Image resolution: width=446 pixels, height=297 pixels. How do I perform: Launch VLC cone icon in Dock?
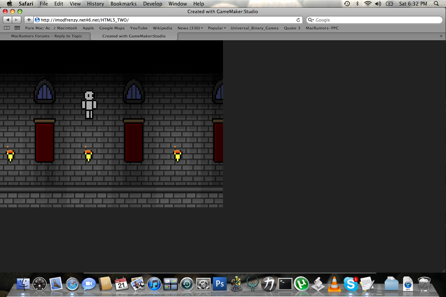click(334, 284)
